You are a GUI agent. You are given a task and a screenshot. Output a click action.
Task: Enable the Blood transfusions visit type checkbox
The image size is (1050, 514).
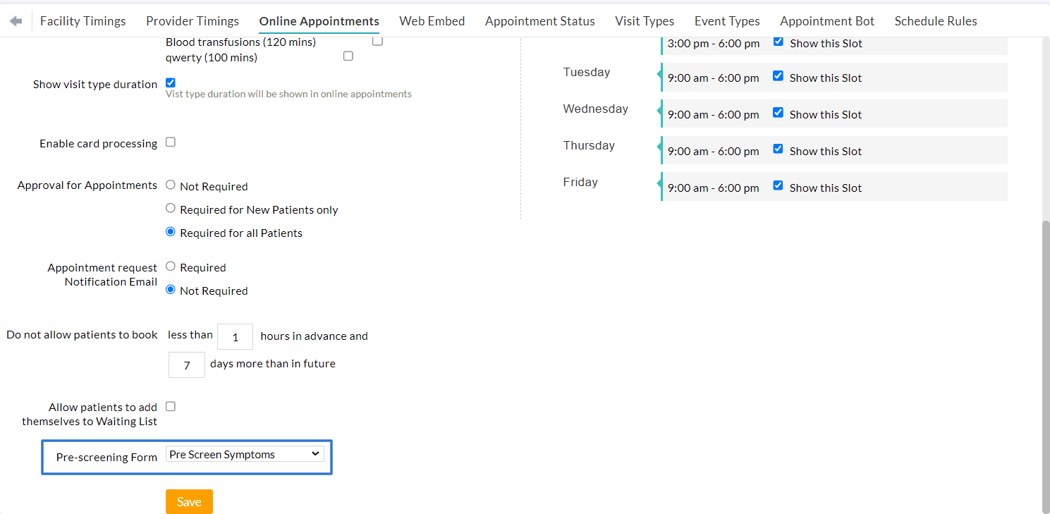[x=377, y=41]
